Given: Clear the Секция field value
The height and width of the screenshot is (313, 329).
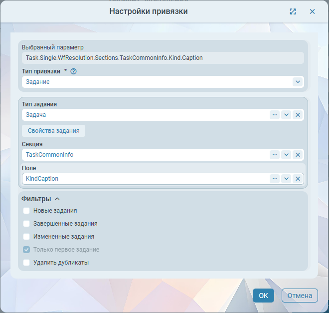Looking at the screenshot, I should (x=298, y=155).
